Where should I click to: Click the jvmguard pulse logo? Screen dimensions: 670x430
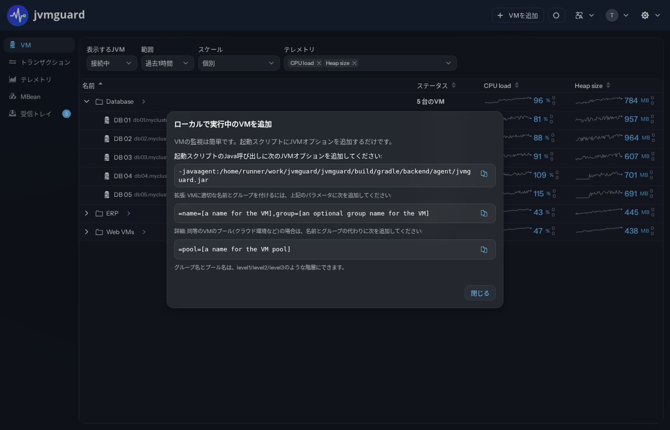tap(18, 15)
